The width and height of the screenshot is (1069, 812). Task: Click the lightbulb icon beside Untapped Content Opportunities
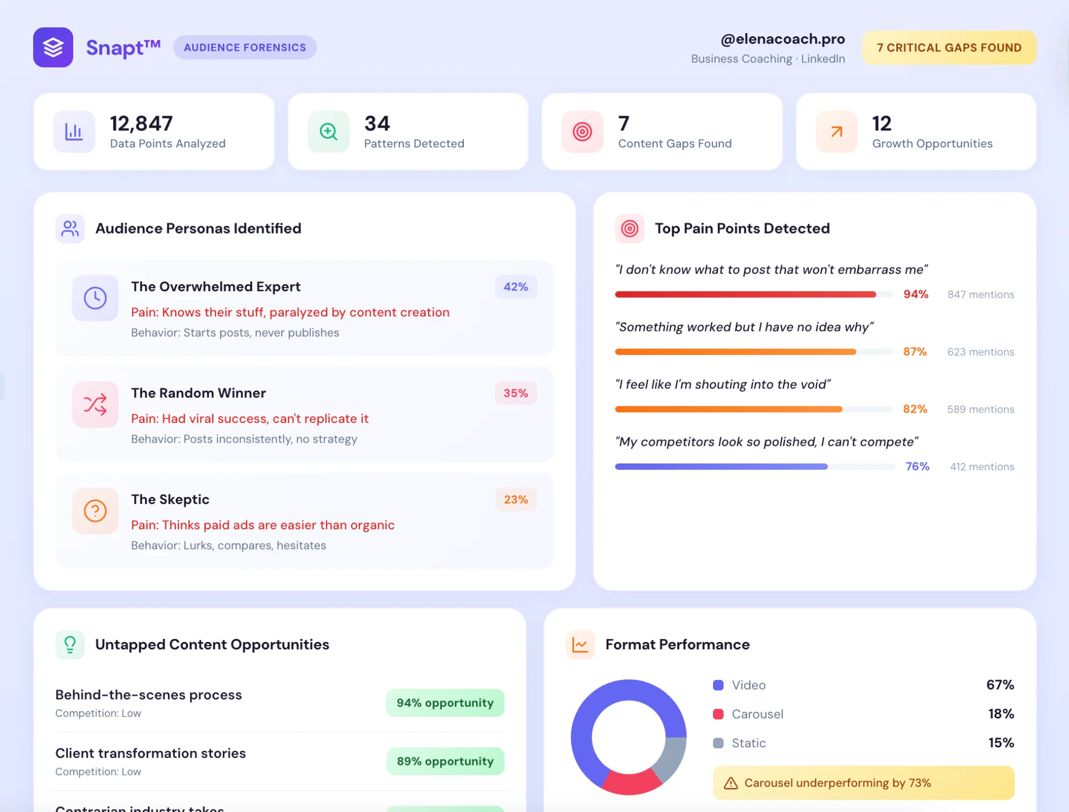pos(70,644)
